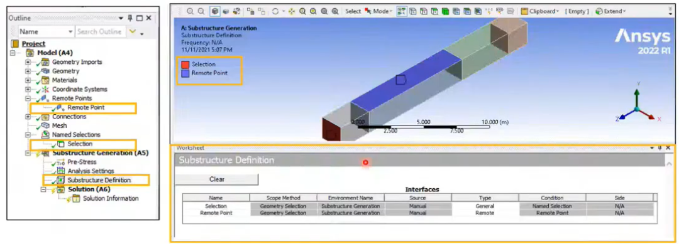Click the Scope Method column header
The width and height of the screenshot is (679, 244).
(283, 198)
